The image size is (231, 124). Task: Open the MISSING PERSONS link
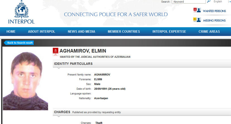(214, 21)
